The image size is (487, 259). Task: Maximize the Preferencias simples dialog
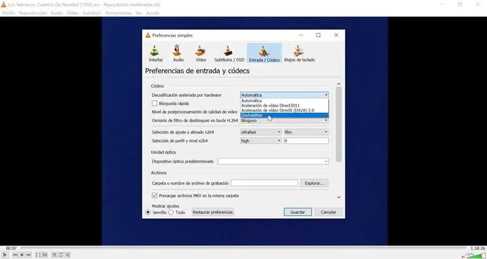coord(318,35)
